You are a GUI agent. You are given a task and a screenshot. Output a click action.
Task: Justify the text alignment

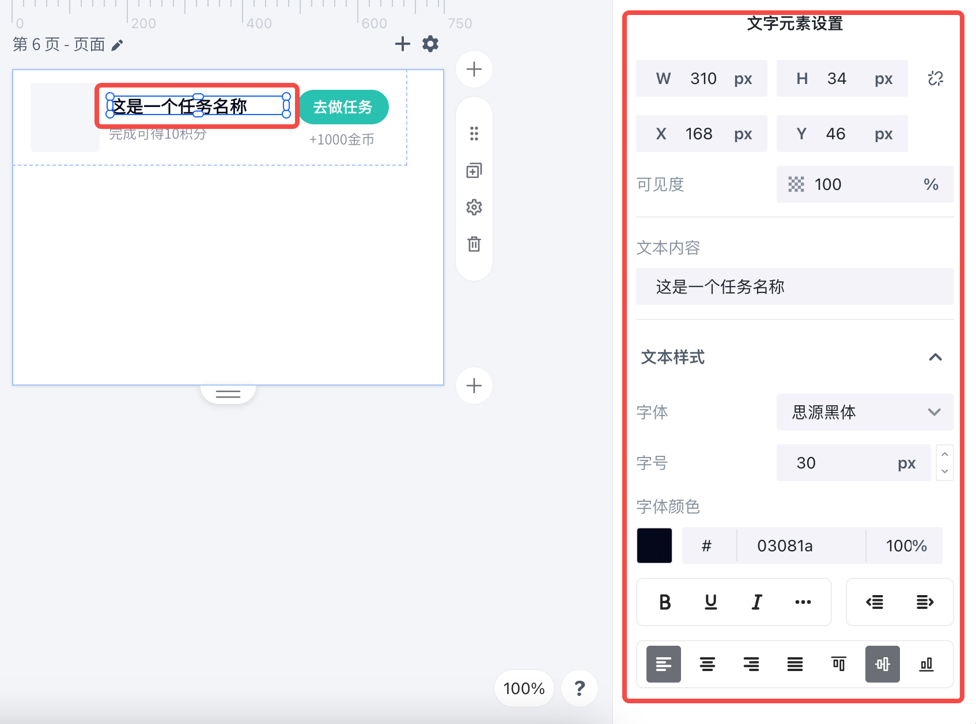795,664
